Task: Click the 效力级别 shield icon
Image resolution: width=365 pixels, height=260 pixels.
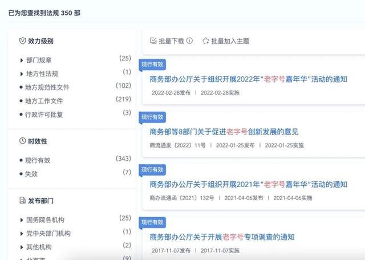Action: tap(22, 40)
